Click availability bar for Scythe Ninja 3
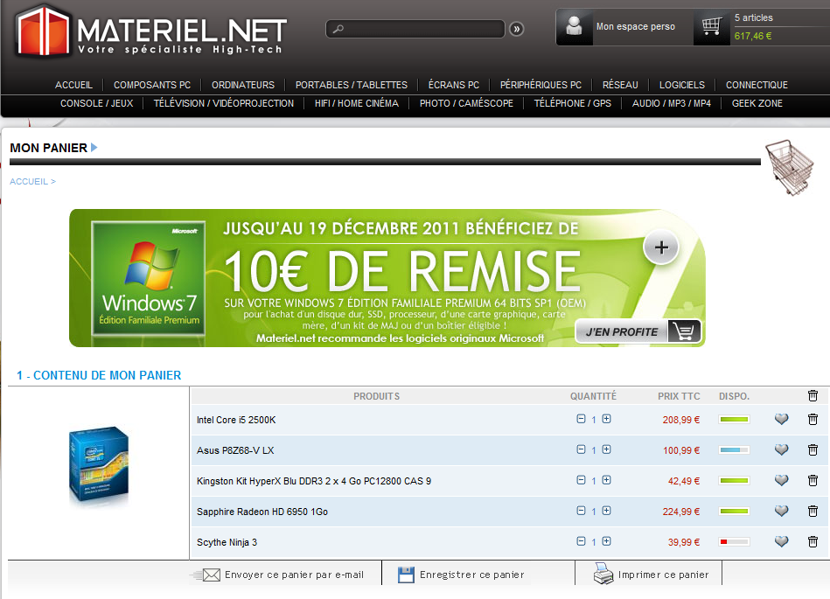The image size is (830, 599). 734,542
